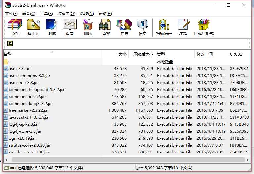This screenshot has width=254, height=174.
Task: Click the parent folder '..' icon
Action: [6, 62]
